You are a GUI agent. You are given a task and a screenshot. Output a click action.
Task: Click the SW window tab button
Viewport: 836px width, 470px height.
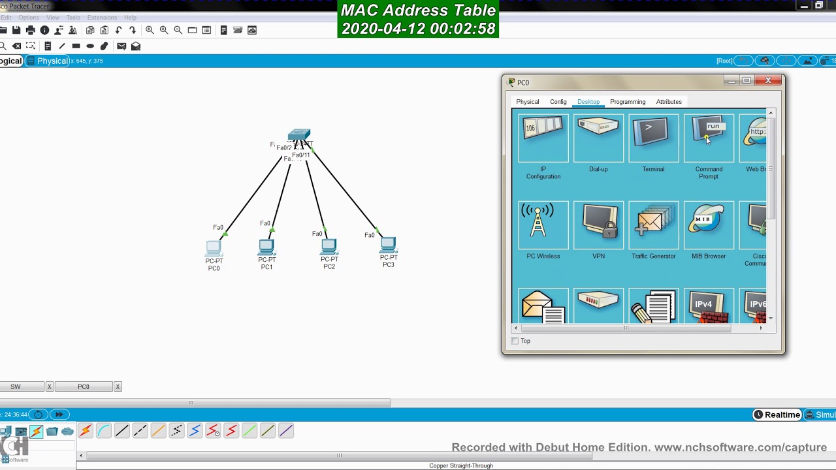(x=22, y=386)
